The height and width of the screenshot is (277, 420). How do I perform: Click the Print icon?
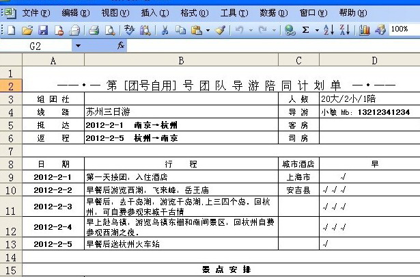coord(94,30)
